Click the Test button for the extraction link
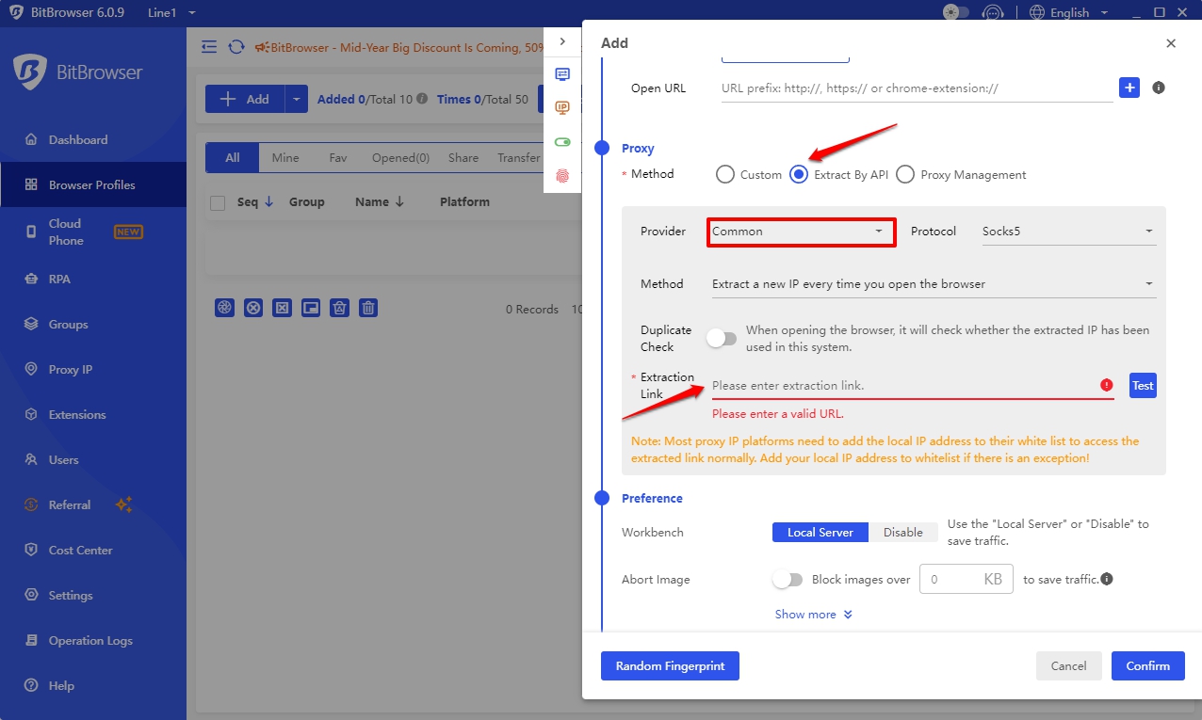This screenshot has height=720, width=1202. tap(1143, 385)
